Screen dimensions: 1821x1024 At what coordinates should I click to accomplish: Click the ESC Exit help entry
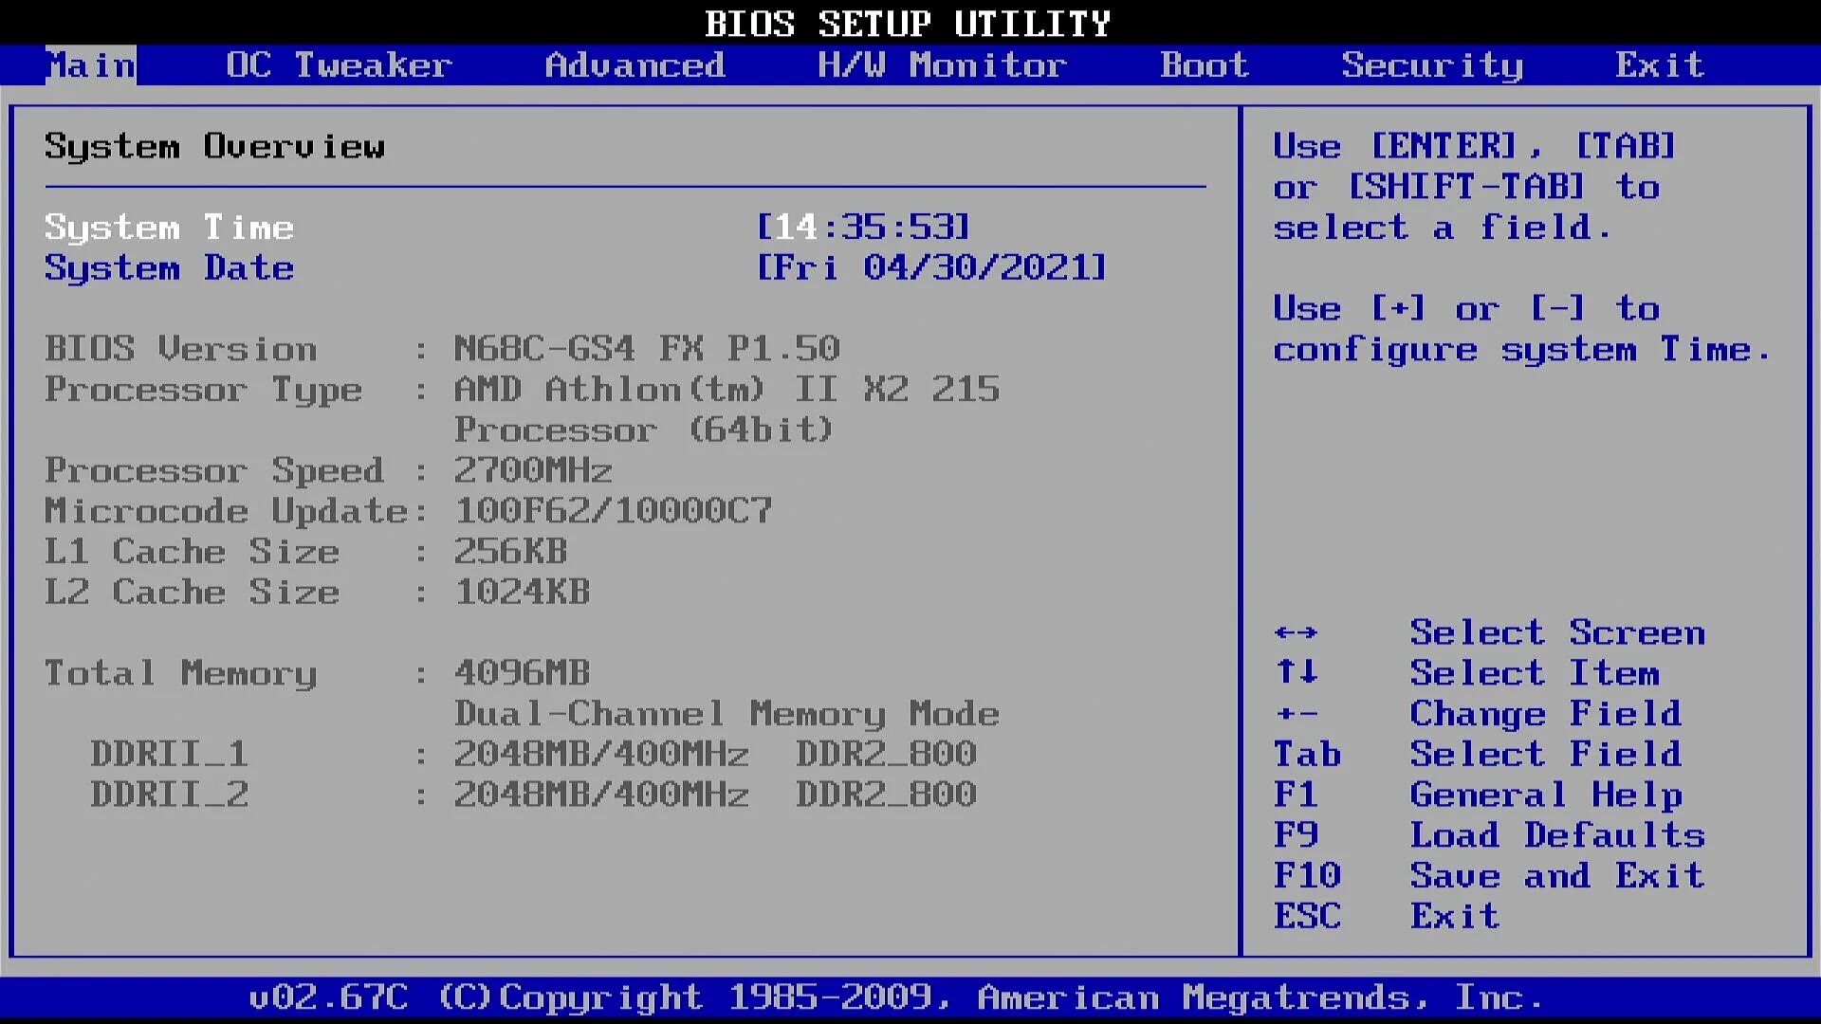tap(1454, 917)
